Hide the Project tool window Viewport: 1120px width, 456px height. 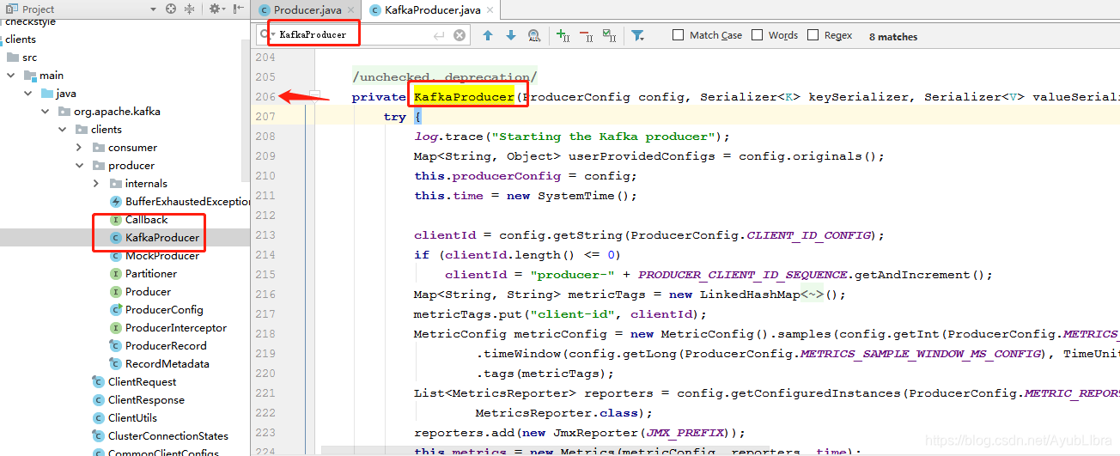[x=238, y=9]
